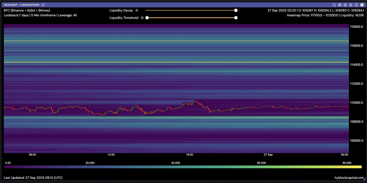Click the 110000.0 price axis label

357,103
